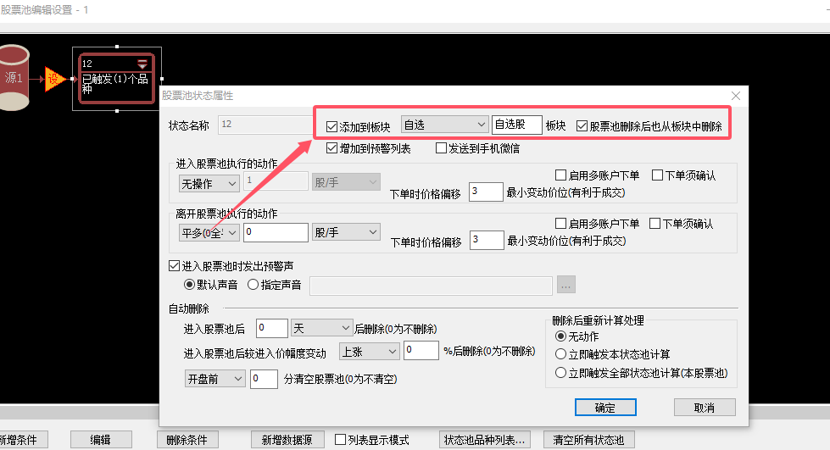Click the orange 设 triangle condition node

pyautogui.click(x=54, y=80)
